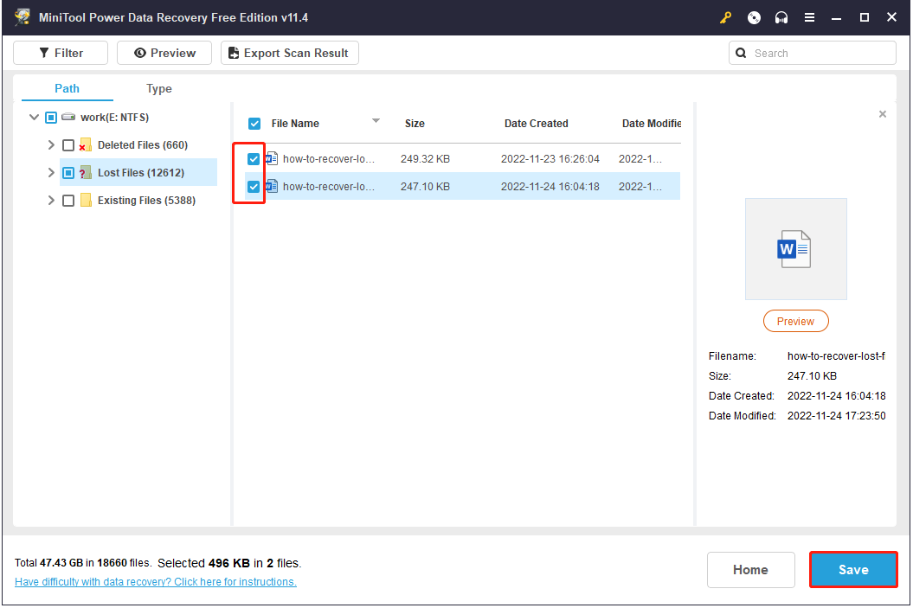Toggle the select-all File Name checkbox
The height and width of the screenshot is (608, 913).
point(254,124)
